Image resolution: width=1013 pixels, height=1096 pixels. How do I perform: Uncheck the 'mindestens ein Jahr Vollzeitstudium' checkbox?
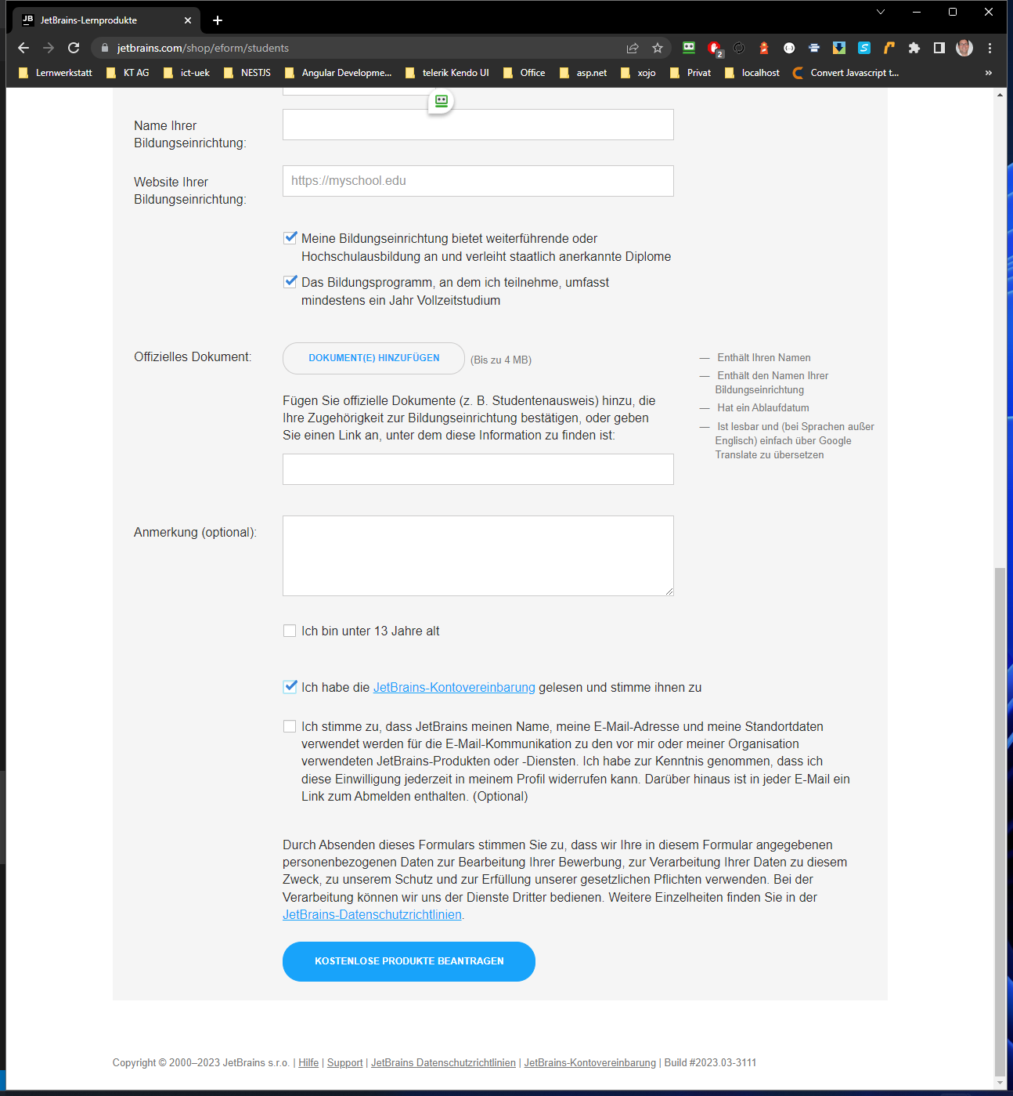pos(290,282)
